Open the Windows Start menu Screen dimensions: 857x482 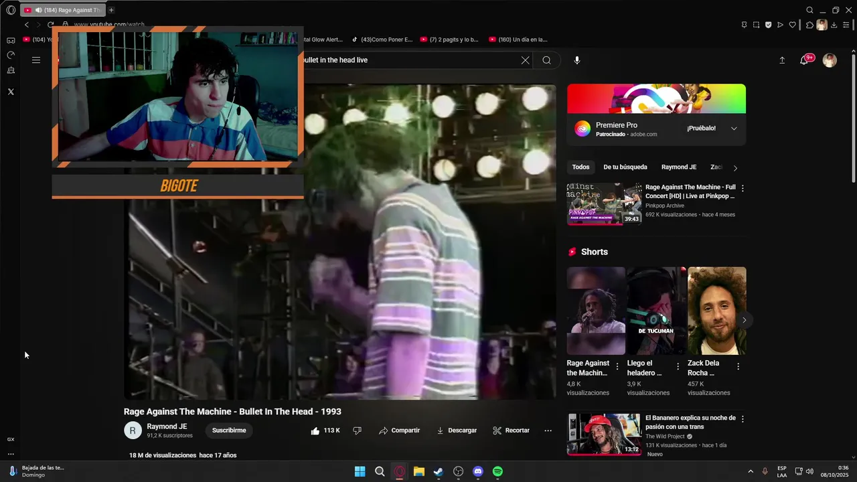point(360,471)
